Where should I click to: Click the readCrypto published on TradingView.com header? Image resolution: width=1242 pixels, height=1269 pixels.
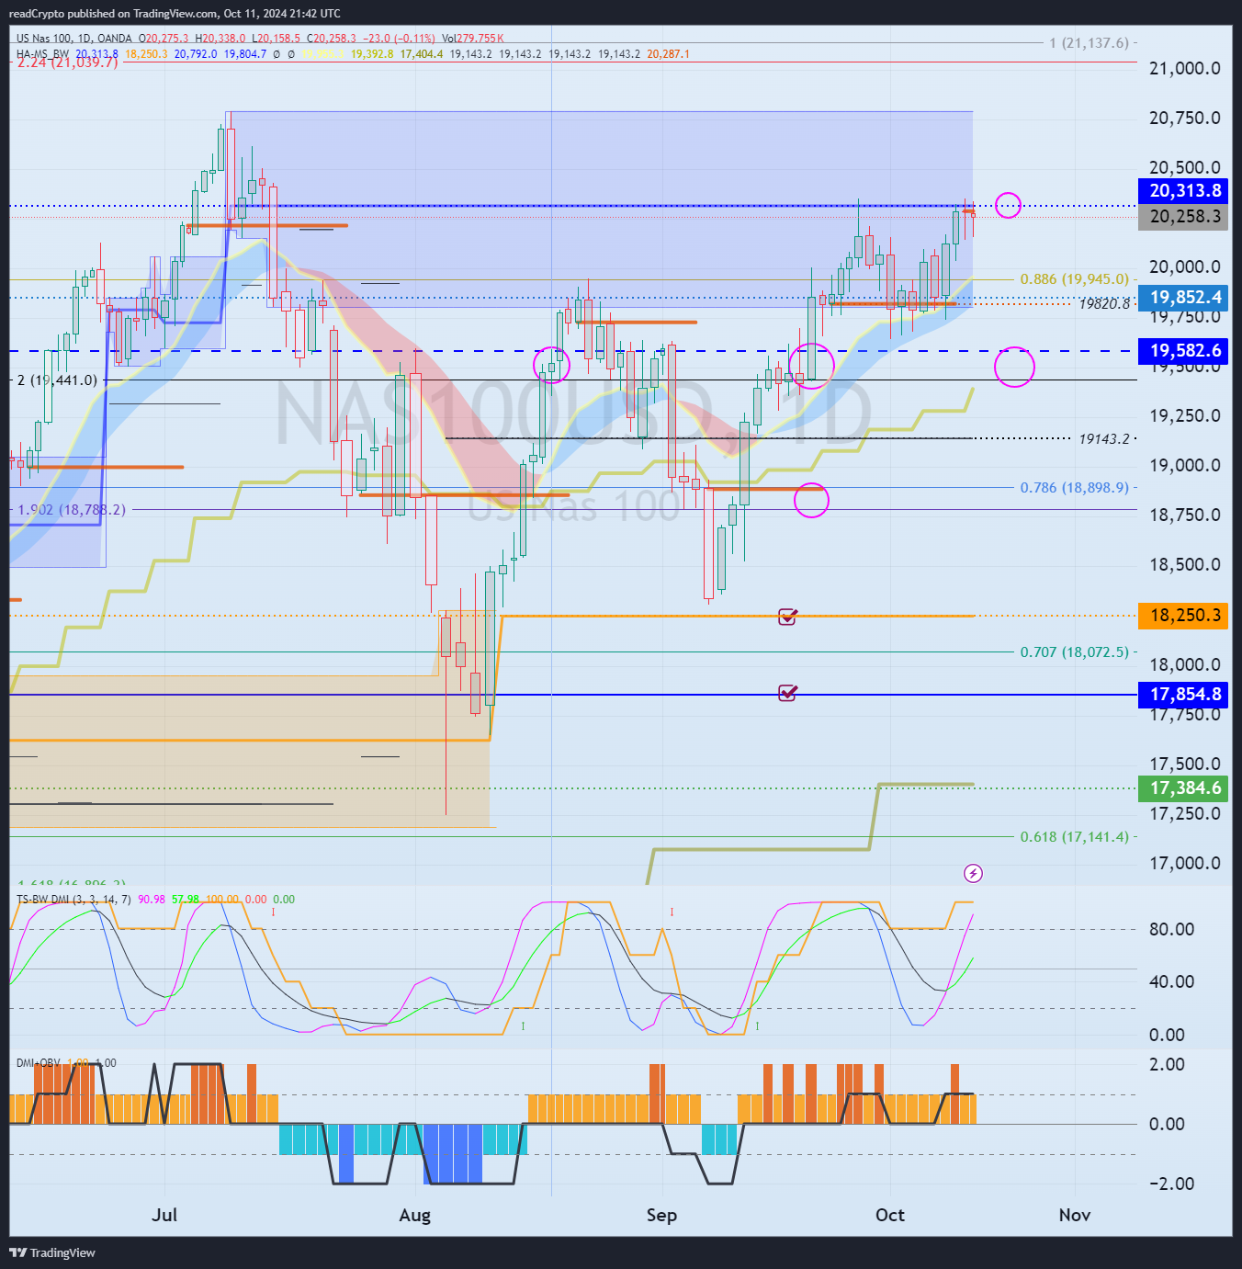point(175,14)
